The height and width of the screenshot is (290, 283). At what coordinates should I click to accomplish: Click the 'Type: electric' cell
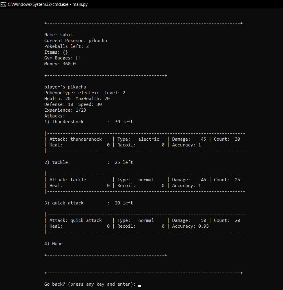(138, 139)
